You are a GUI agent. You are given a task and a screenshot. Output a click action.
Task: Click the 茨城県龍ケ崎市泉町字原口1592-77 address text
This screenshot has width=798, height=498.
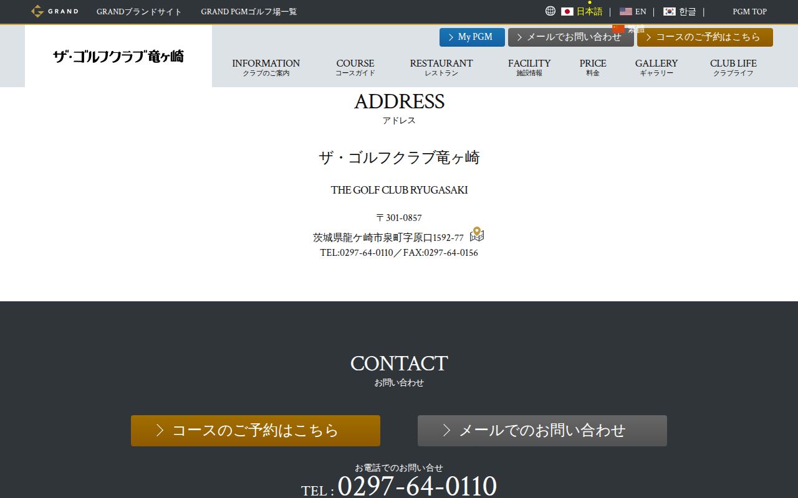pos(388,238)
